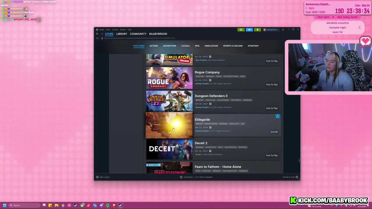Open Fears to Fathom - Home Alone
The image size is (372, 209).
click(x=218, y=167)
